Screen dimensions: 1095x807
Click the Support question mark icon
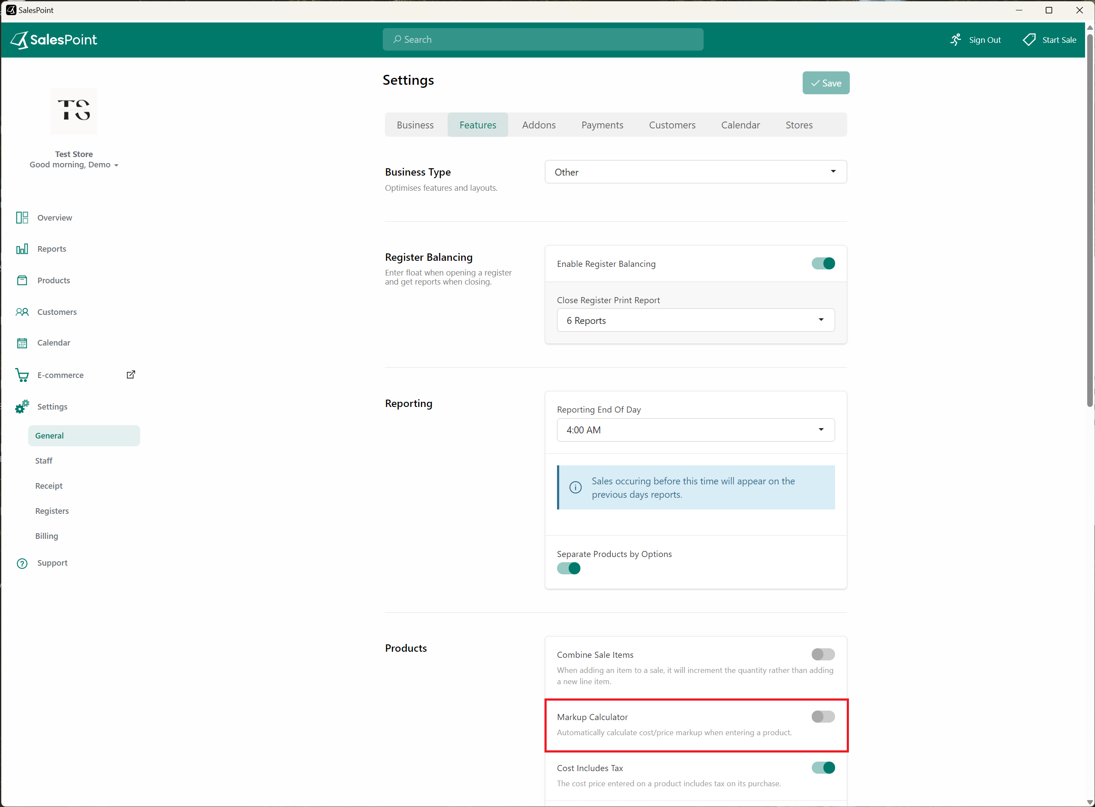pos(22,563)
